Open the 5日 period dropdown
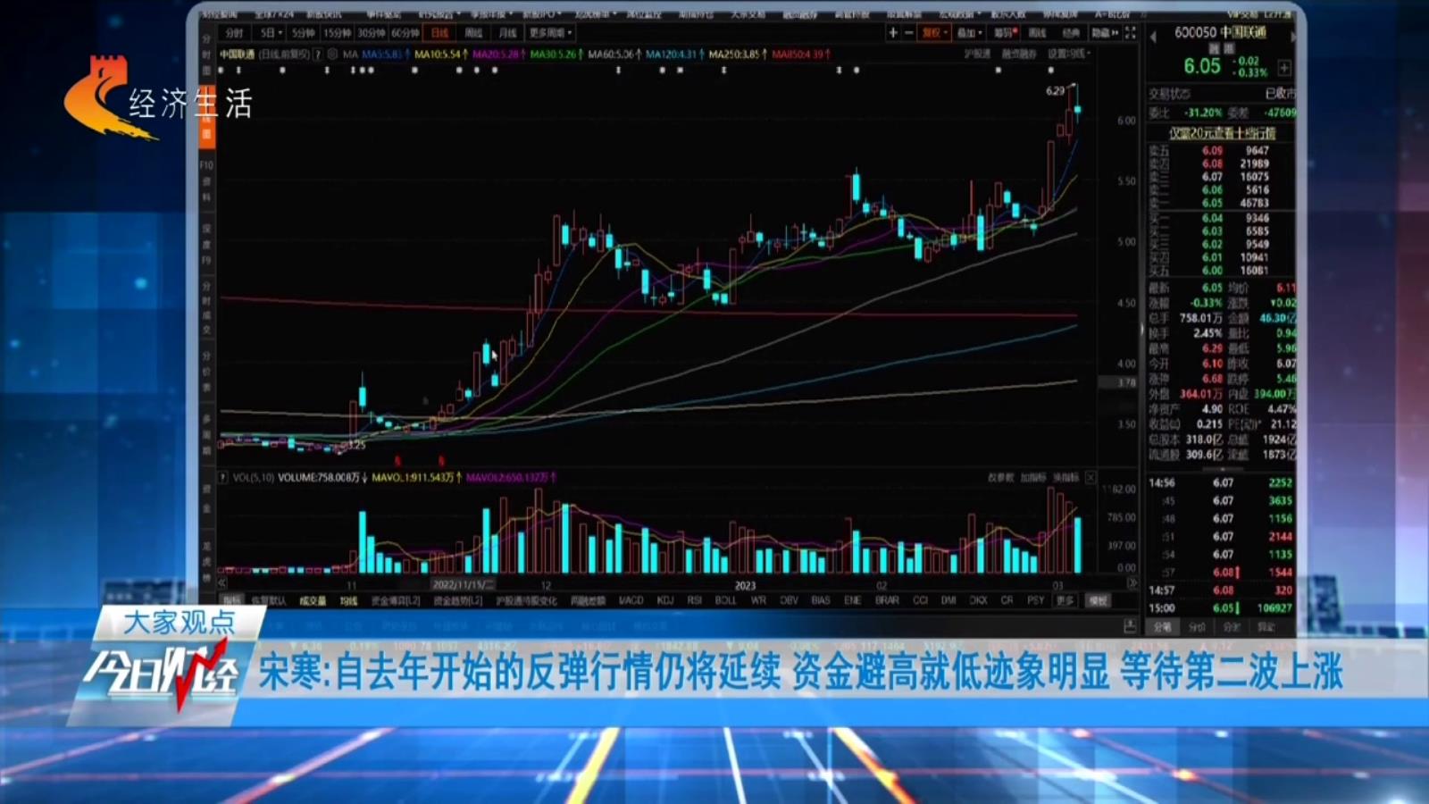This screenshot has height=804, width=1429. point(272,33)
